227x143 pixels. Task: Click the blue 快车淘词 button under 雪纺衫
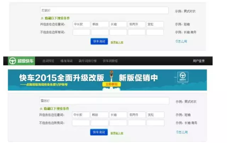[99, 132]
